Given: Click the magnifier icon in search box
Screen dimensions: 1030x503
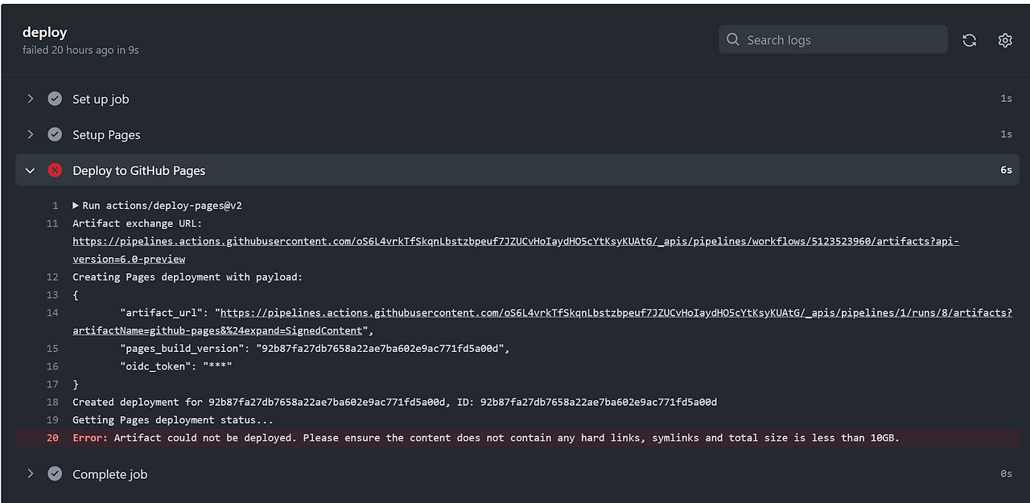Looking at the screenshot, I should coord(732,39).
